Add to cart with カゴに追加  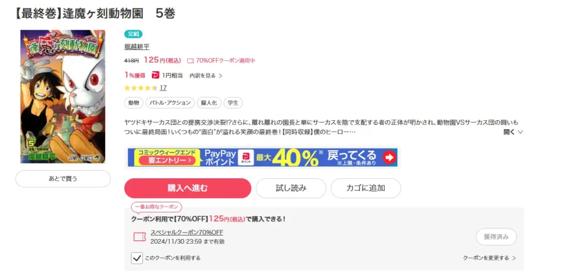tap(366, 188)
